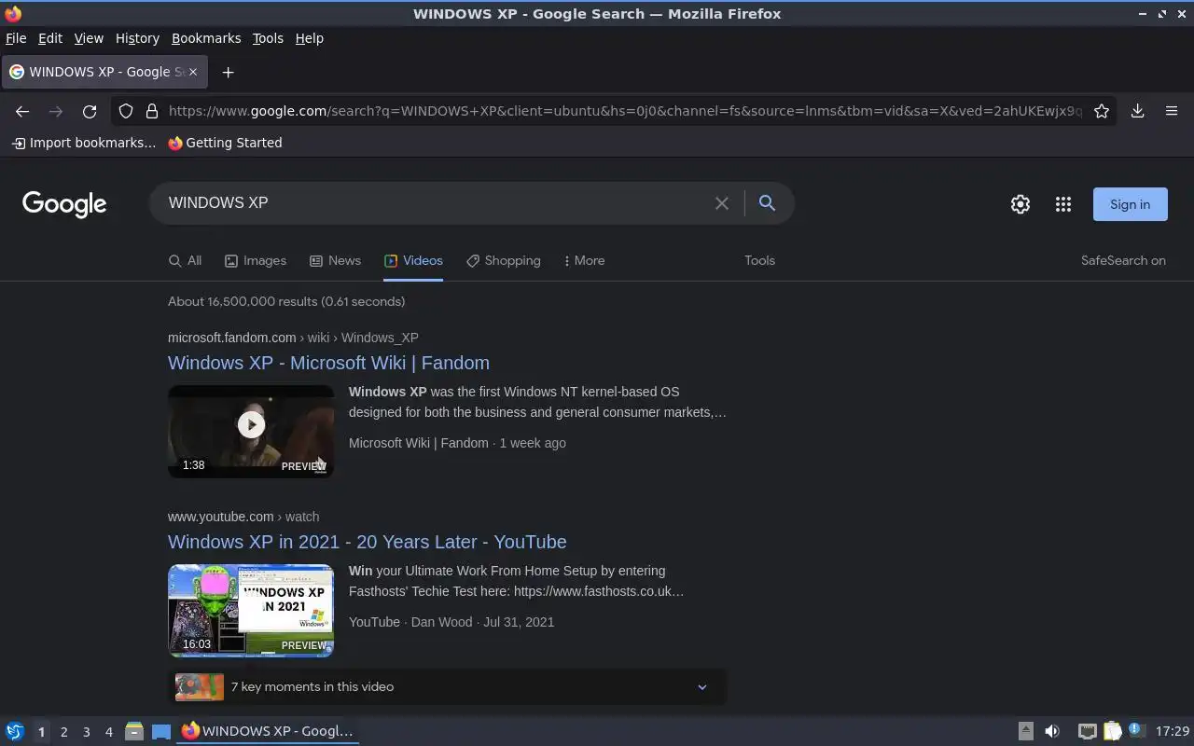Image resolution: width=1194 pixels, height=746 pixels.
Task: Click the YouTube Windows XP 2021 thumbnail
Action: [x=251, y=611]
